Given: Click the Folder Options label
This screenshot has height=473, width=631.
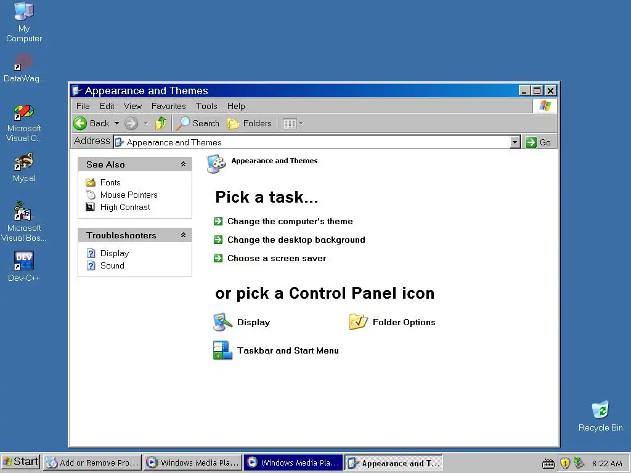Looking at the screenshot, I should tap(404, 322).
